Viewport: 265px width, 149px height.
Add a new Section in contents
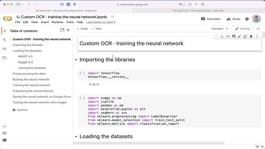[x=20, y=110]
